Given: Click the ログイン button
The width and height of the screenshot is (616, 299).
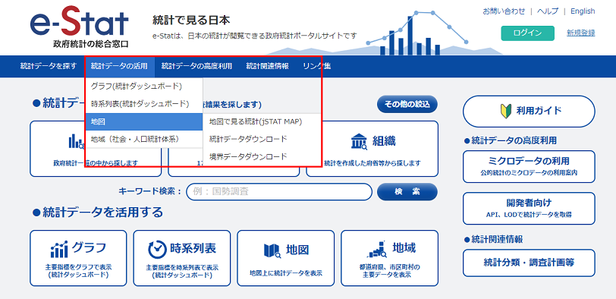Looking at the screenshot, I should click(x=527, y=33).
